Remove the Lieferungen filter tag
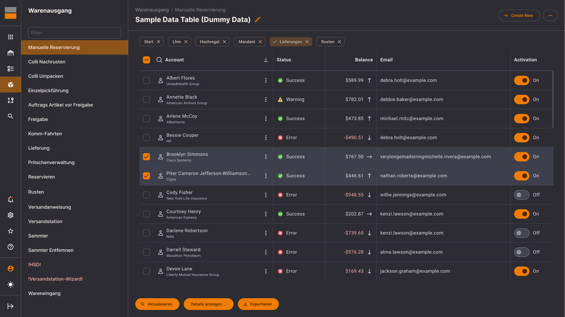Screen dimensions: 565x317 coord(307,41)
